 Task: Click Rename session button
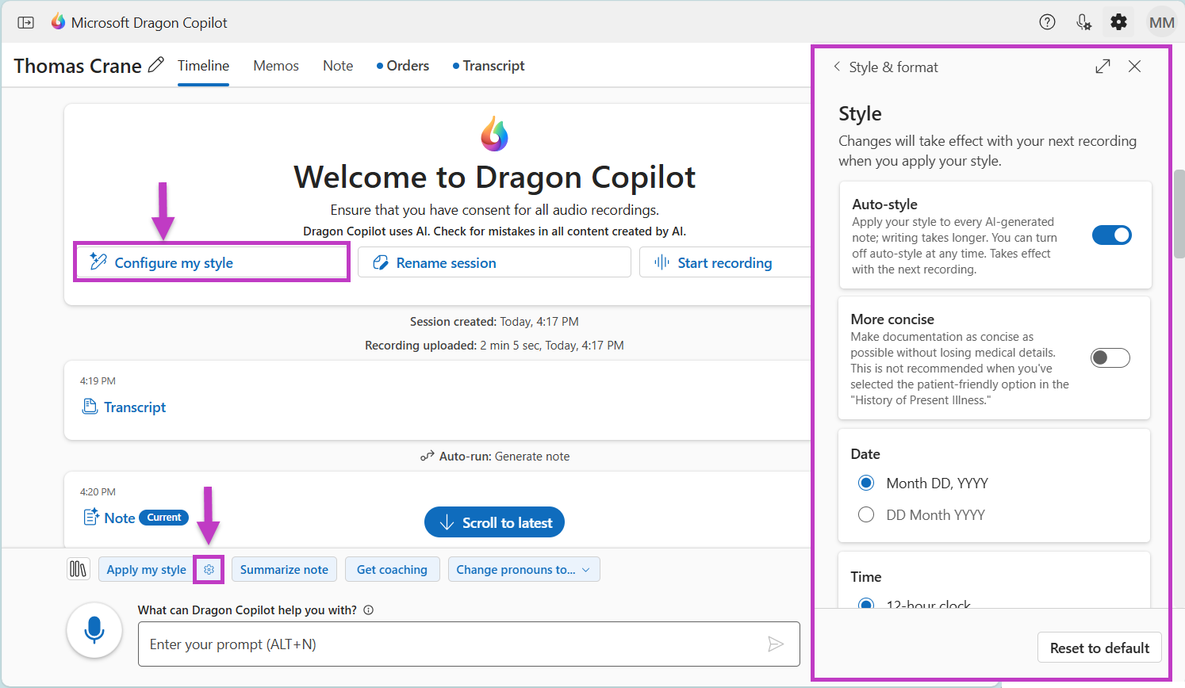[494, 262]
